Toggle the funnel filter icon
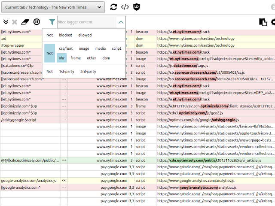This screenshot has height=206, width=275. 52,22
